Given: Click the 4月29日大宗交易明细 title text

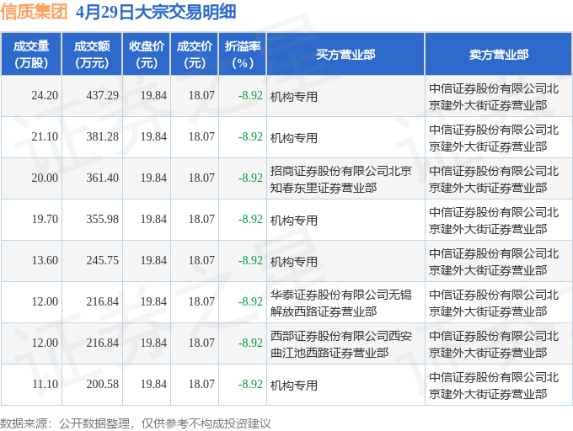Looking at the screenshot, I should tap(156, 12).
